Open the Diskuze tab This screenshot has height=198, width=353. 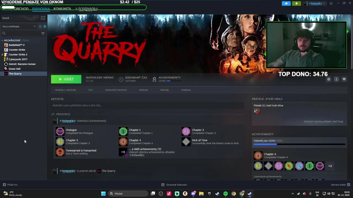(x=143, y=90)
